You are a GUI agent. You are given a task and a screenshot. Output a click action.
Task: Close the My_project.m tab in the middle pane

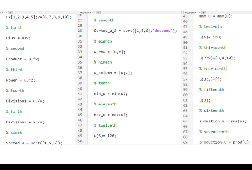pyautogui.click(x=93, y=13)
